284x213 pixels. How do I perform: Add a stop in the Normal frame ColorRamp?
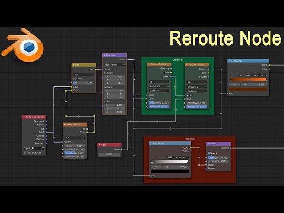[x=153, y=157]
